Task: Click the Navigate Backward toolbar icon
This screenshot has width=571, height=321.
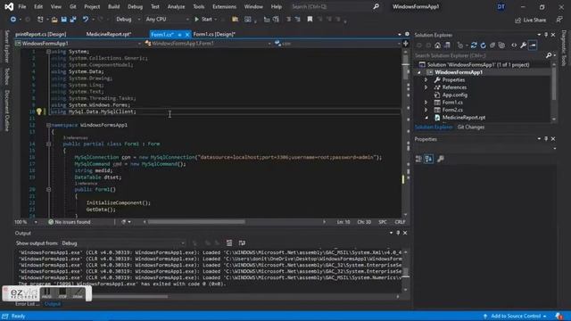Action: pos(12,20)
